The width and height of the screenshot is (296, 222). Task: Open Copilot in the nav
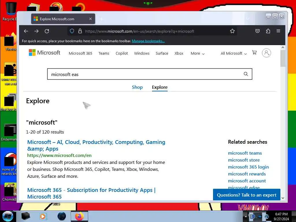pos(122,53)
